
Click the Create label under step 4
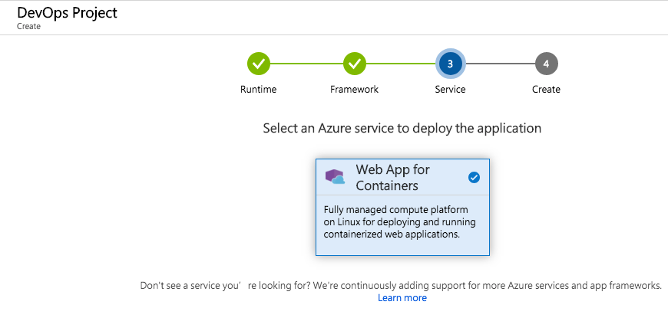(546, 90)
